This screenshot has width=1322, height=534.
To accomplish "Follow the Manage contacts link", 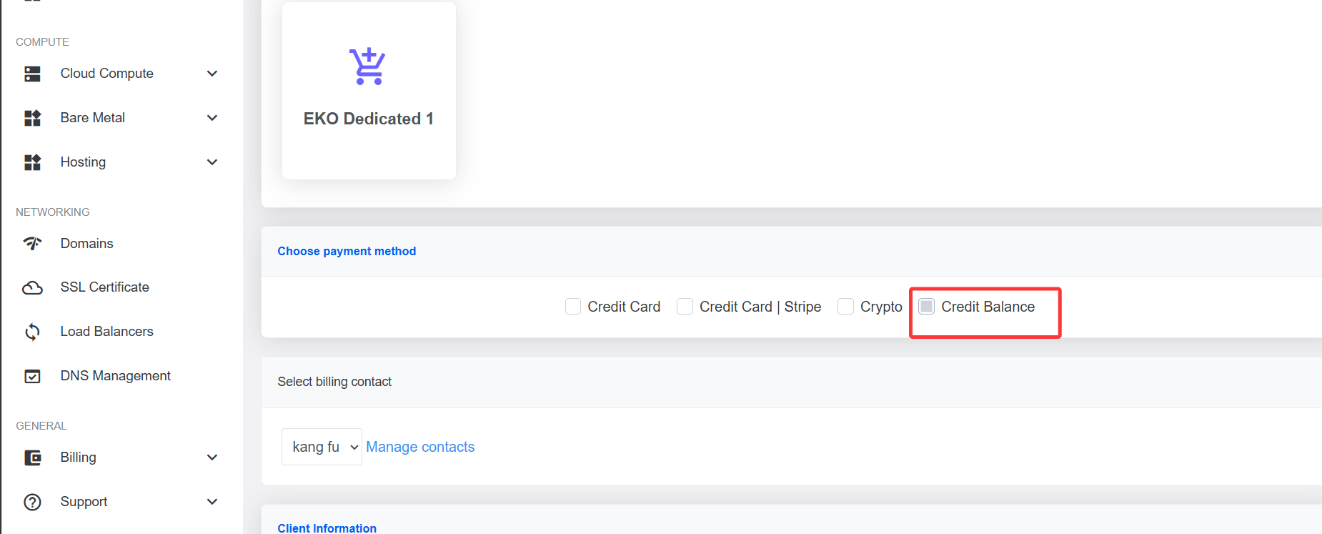I will coord(420,447).
